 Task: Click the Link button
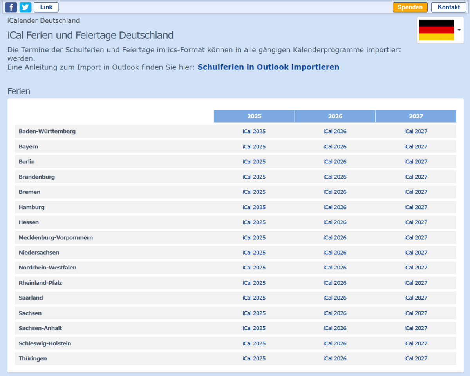point(46,7)
